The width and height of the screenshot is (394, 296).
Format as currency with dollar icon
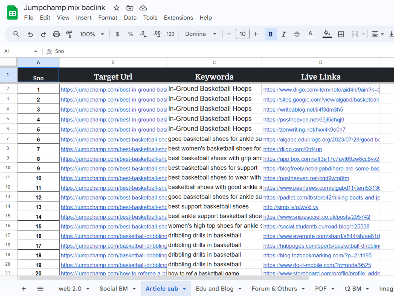click(x=117, y=34)
